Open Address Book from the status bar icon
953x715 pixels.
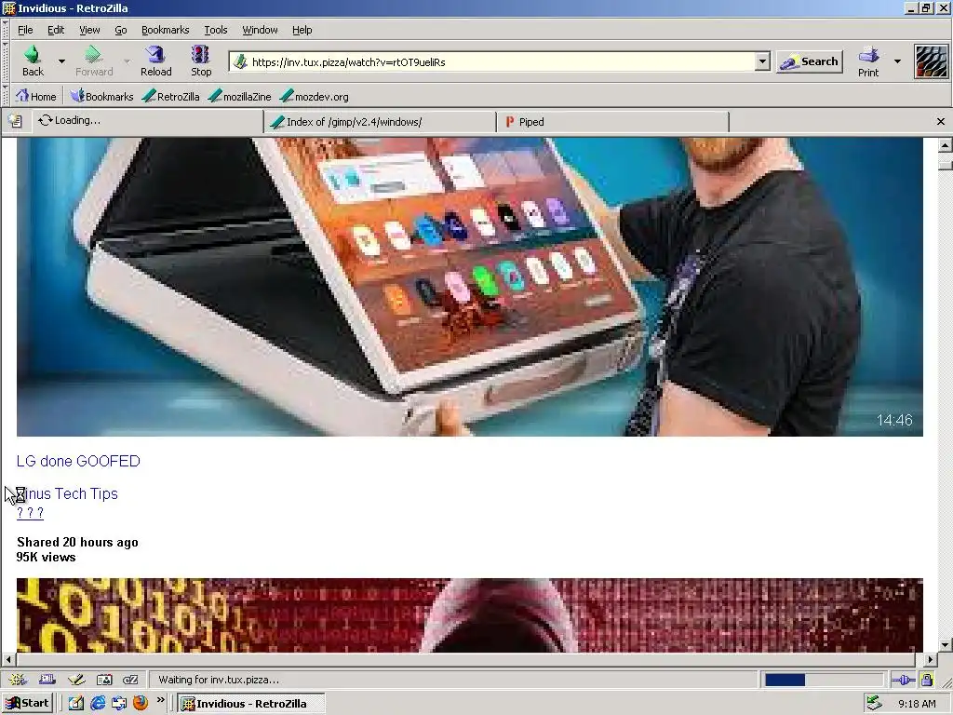tap(104, 680)
